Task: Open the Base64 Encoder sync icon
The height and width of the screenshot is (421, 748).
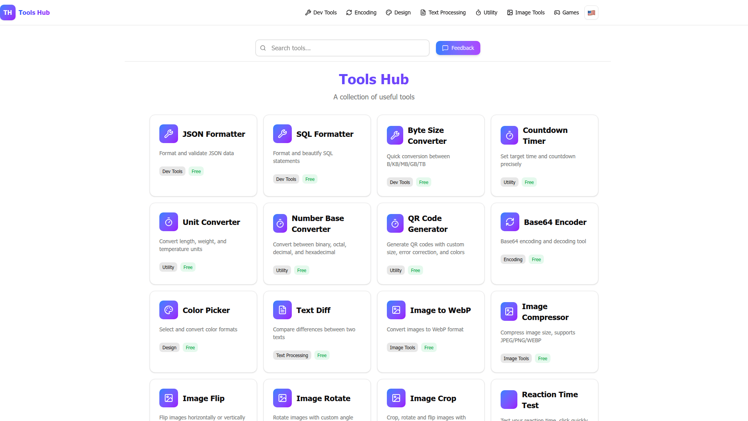Action: point(510,222)
